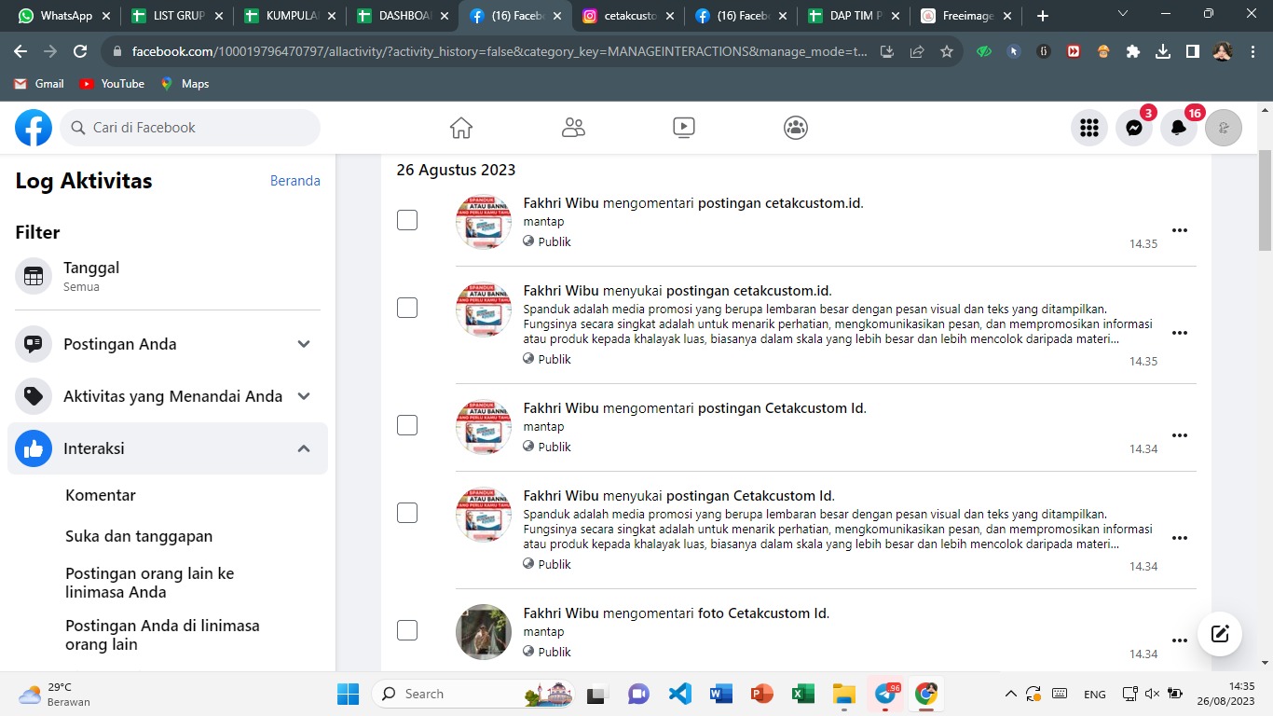Select checkbox for mengomentari postingan Cetakcustom Id
Image resolution: width=1273 pixels, height=716 pixels.
click(x=407, y=425)
